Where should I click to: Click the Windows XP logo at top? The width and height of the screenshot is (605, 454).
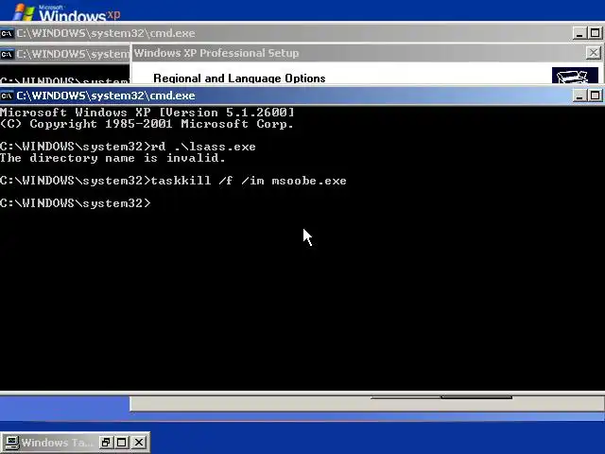pyautogui.click(x=66, y=12)
